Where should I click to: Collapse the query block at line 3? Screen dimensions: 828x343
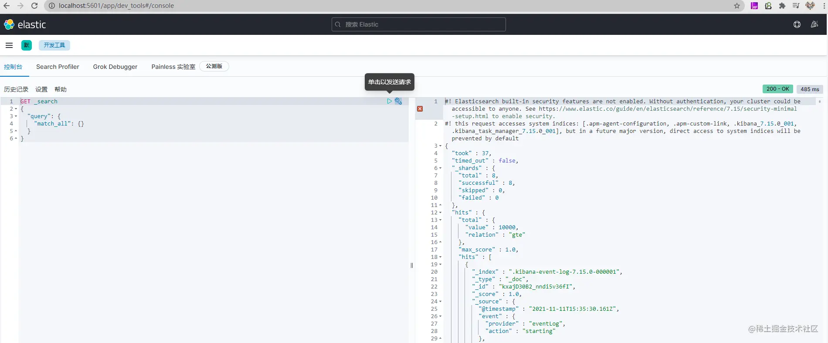pos(16,116)
